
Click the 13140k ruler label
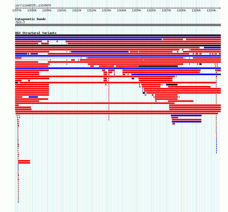click(x=122, y=10)
